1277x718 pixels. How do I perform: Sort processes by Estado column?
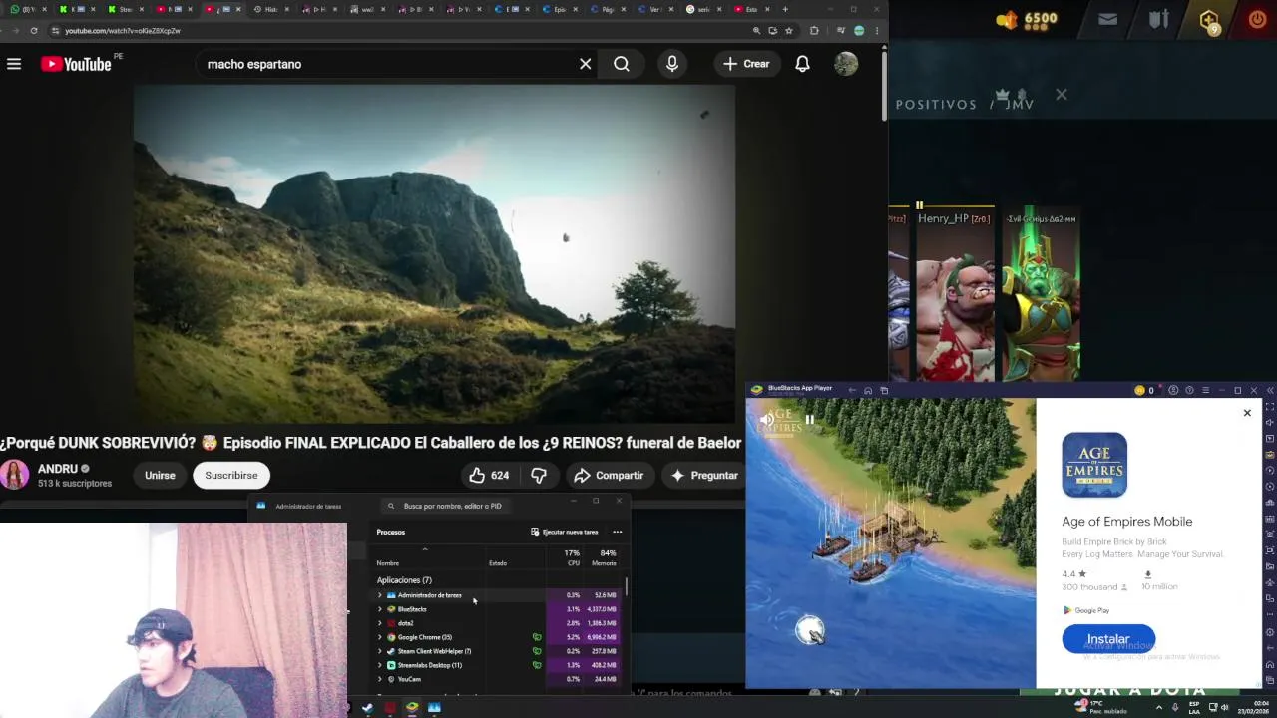click(497, 563)
